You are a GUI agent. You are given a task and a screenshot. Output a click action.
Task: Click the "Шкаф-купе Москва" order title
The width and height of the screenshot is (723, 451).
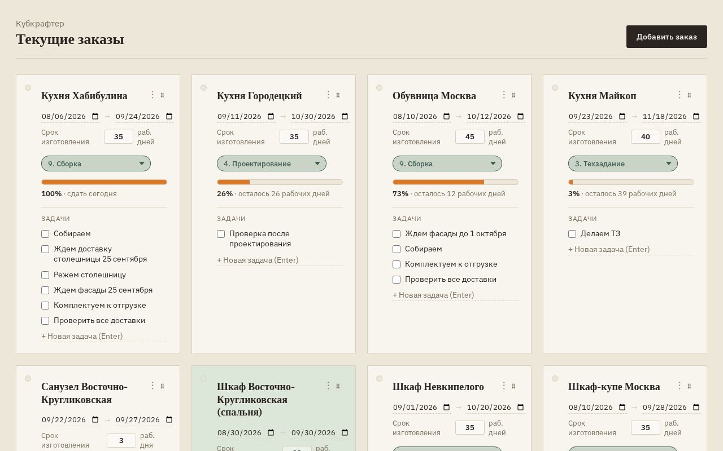(614, 387)
